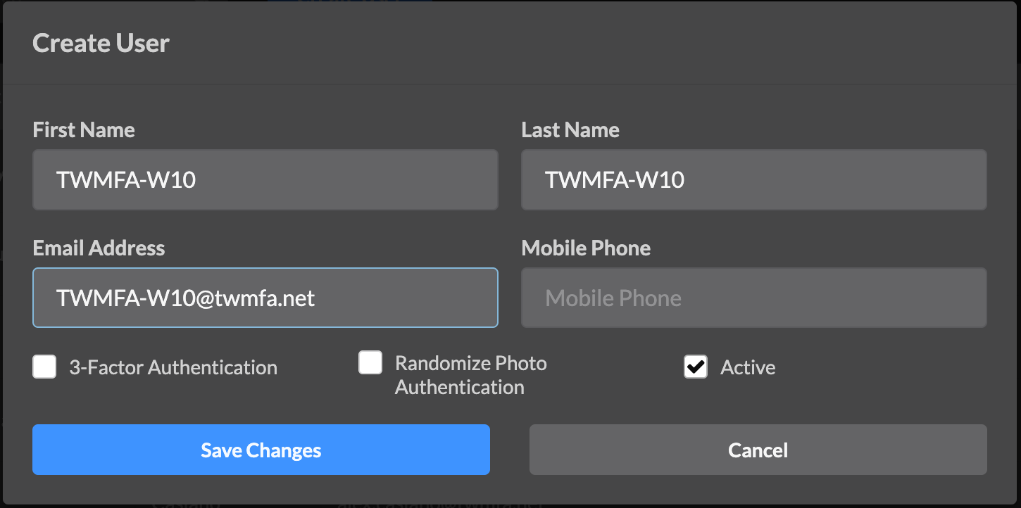Select the Last Name input field
The image size is (1021, 508).
754,179
